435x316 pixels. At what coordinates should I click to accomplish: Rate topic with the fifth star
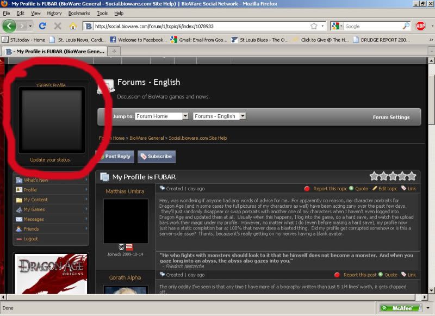[412, 176]
